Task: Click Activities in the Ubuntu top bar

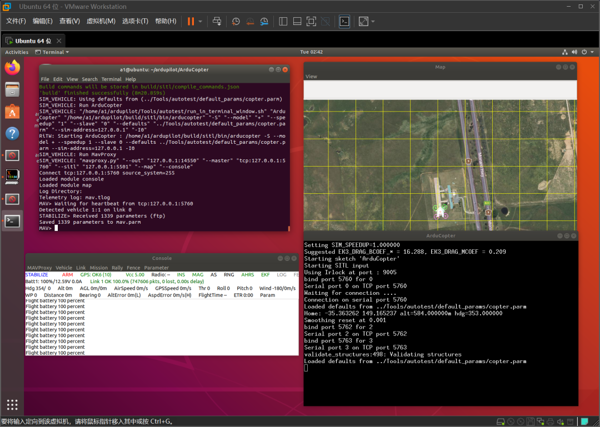Action: 17,52
